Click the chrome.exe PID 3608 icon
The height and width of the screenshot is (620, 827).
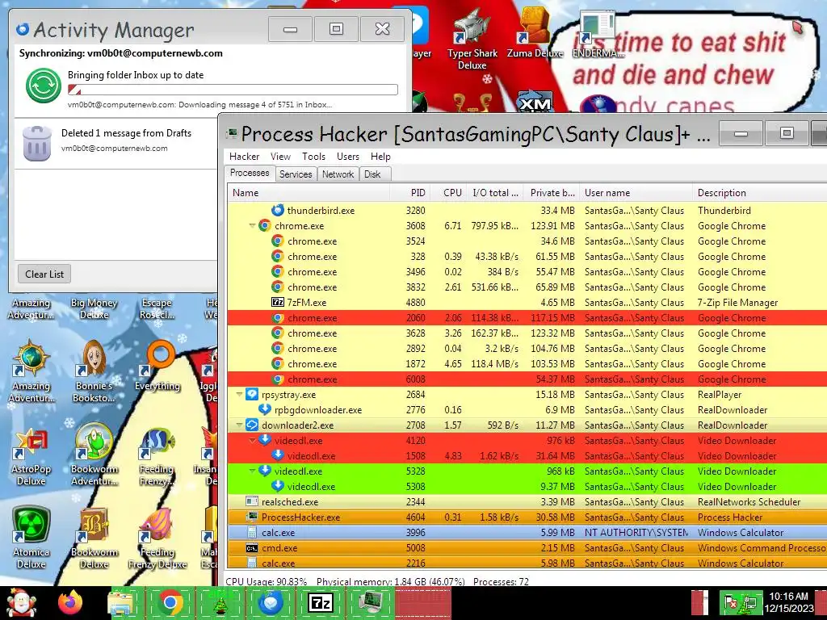pyautogui.click(x=265, y=226)
